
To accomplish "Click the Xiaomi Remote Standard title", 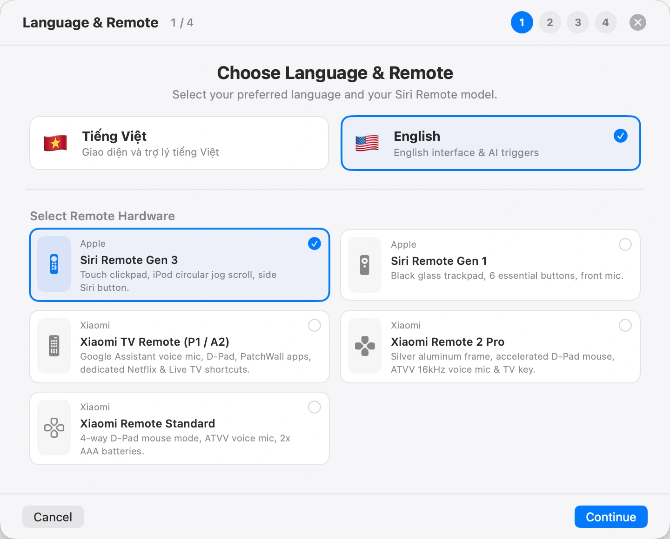I will click(147, 424).
